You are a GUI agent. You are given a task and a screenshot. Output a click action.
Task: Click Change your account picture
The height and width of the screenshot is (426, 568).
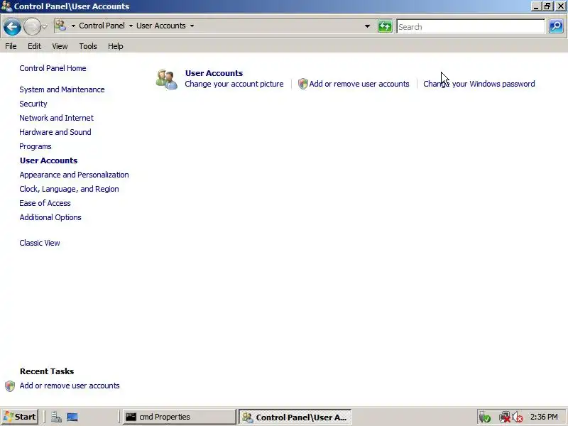click(234, 84)
